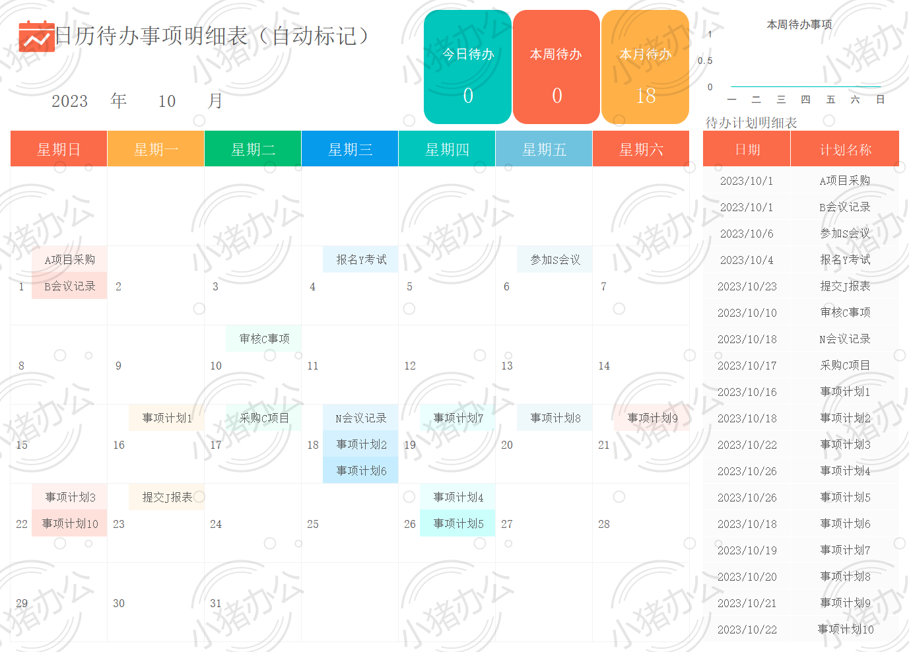Click the 2023/10/16 date cell

[747, 392]
